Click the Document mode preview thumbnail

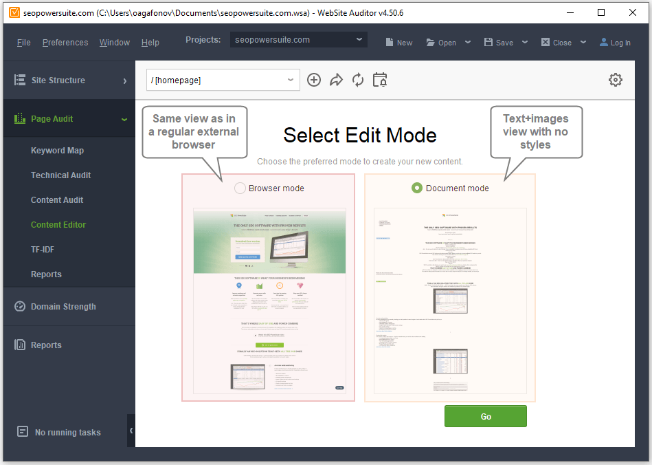click(x=450, y=301)
